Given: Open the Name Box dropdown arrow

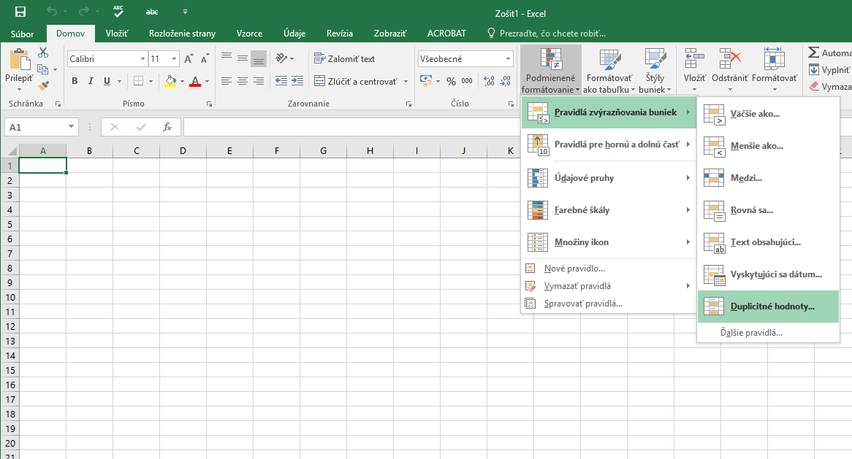Looking at the screenshot, I should pos(71,127).
